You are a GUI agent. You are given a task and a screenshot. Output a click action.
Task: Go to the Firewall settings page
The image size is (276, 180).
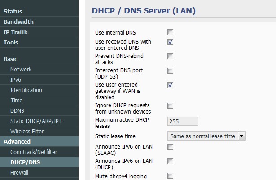pos(19,172)
